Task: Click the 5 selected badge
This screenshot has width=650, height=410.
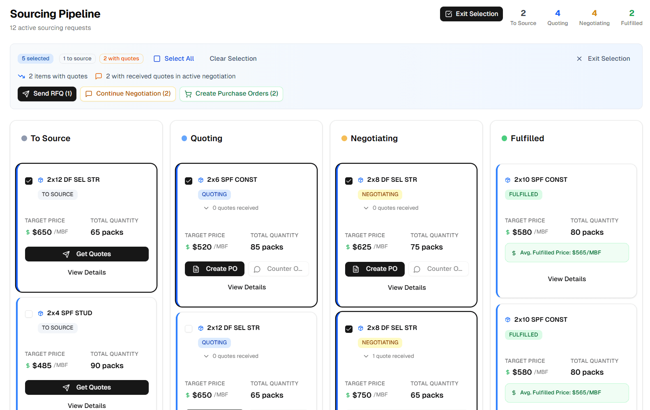Action: coord(36,59)
